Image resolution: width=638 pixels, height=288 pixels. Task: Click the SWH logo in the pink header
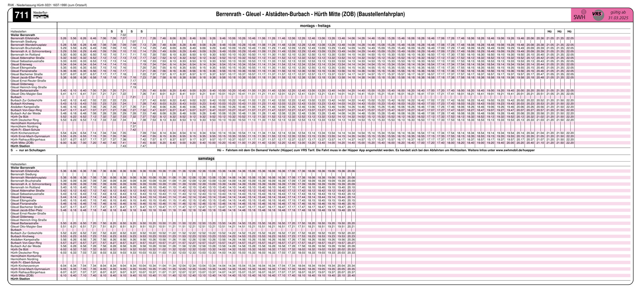click(x=580, y=15)
